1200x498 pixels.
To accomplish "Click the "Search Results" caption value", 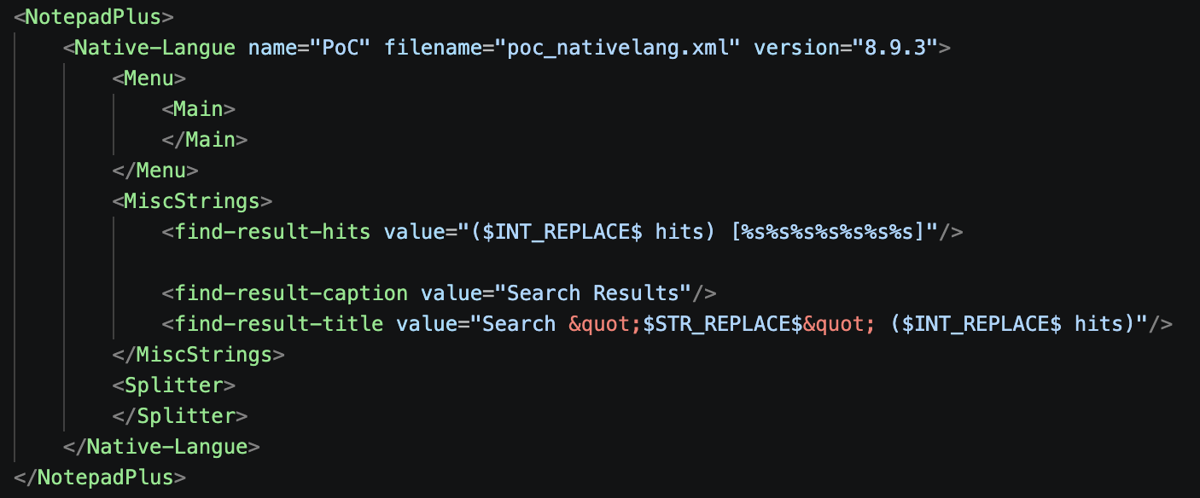I will [x=598, y=292].
